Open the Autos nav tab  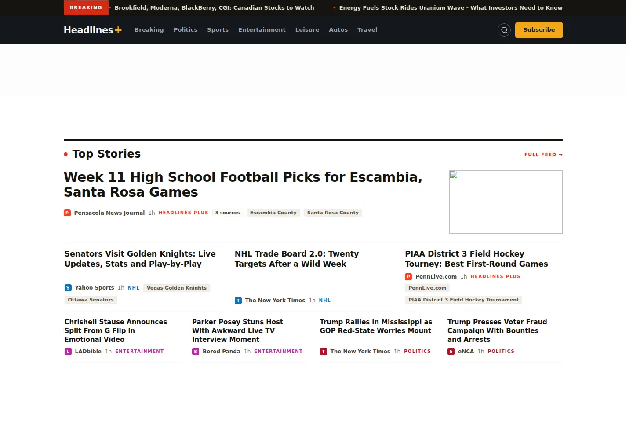pyautogui.click(x=338, y=30)
